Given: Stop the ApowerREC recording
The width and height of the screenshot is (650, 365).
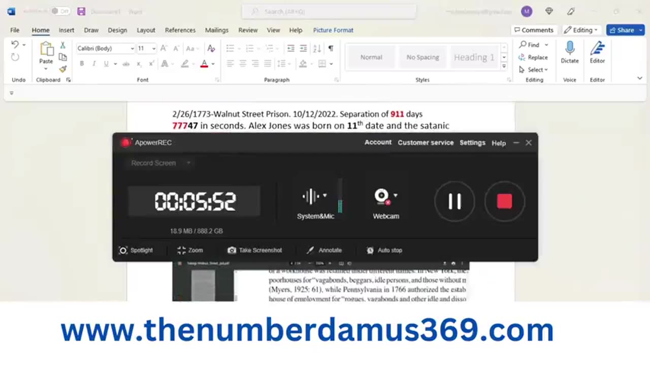Looking at the screenshot, I should pos(504,201).
